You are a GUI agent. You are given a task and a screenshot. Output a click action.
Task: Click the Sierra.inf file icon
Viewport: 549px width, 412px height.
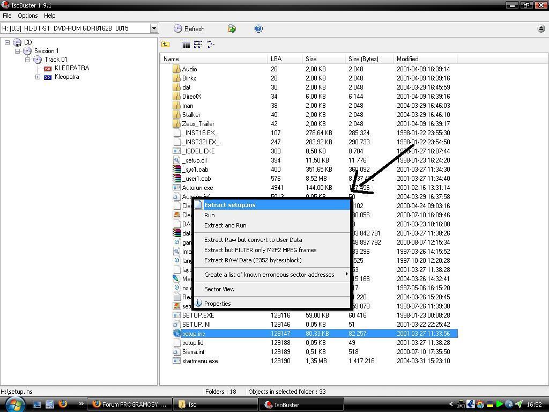177,352
